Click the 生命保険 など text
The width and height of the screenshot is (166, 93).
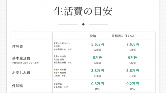[x=61, y=87]
